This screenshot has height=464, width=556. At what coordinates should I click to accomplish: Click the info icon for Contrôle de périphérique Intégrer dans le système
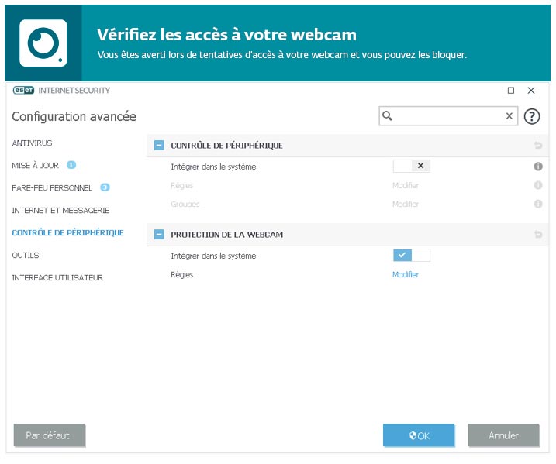tap(538, 167)
